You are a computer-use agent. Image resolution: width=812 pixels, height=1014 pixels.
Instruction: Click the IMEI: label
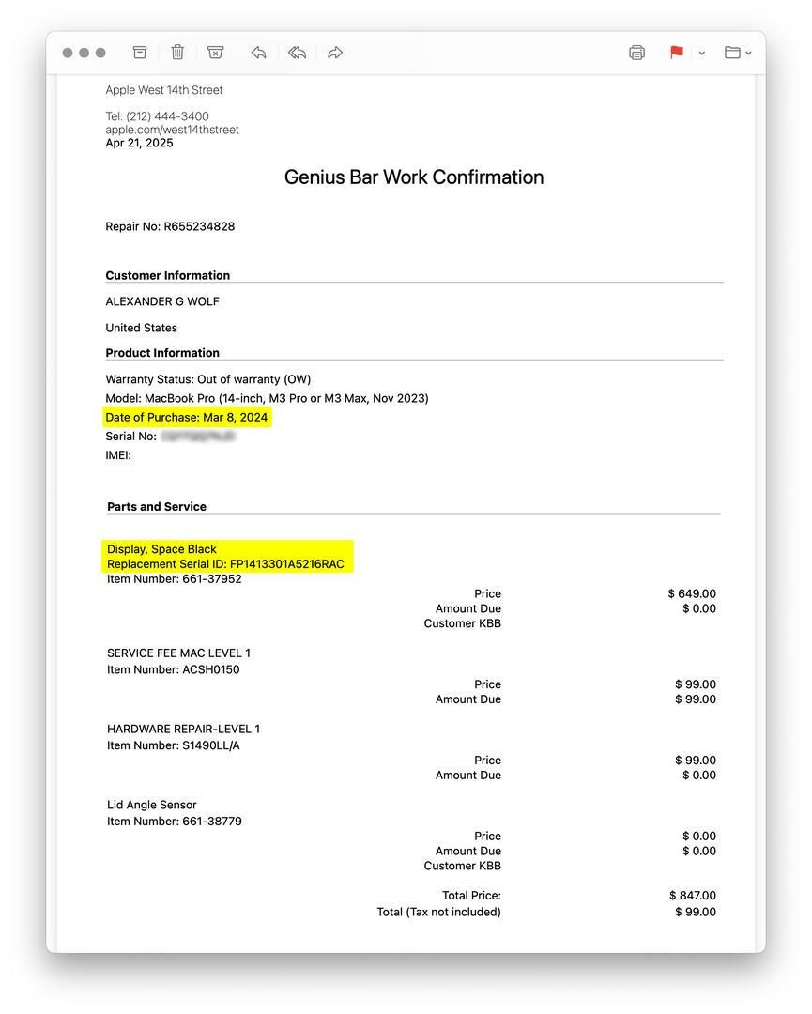tap(118, 455)
